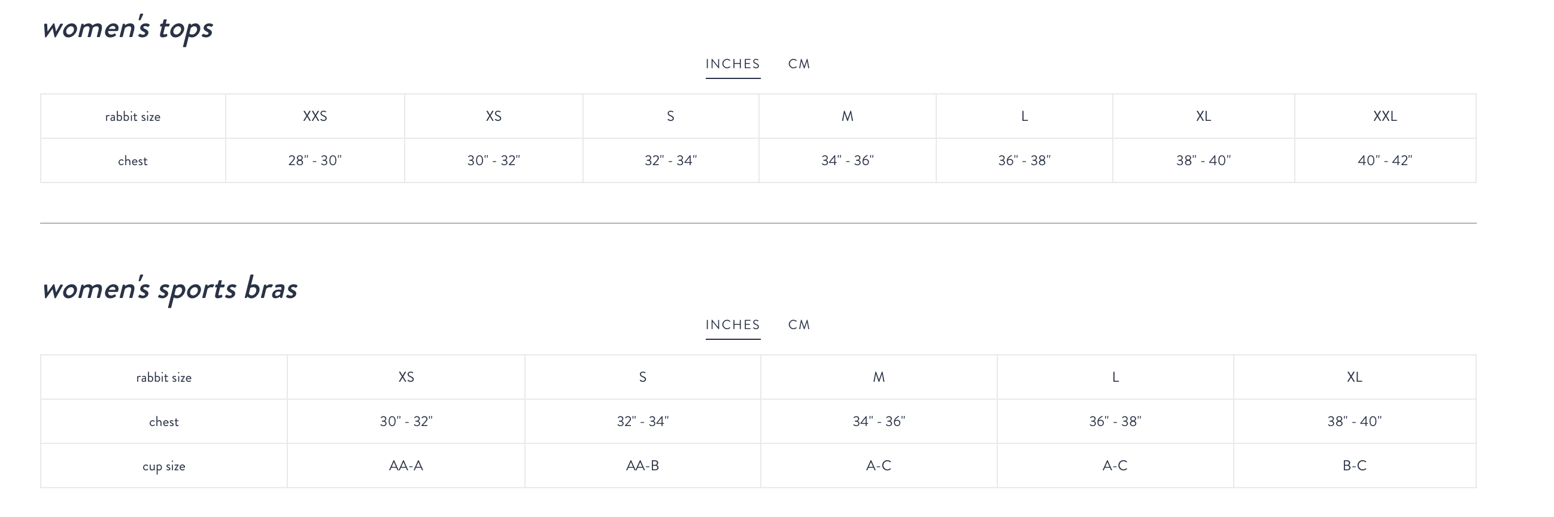Viewport: 1554px width, 517px height.
Task: Click rabbit size label in tops table
Action: 133,117
